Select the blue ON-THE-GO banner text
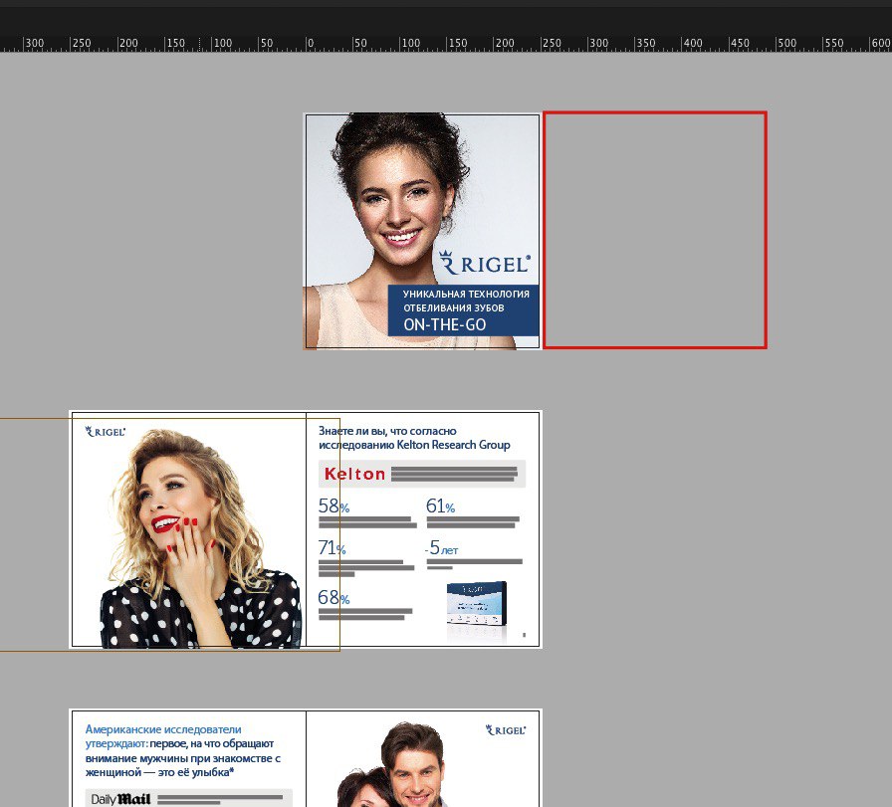 click(445, 324)
